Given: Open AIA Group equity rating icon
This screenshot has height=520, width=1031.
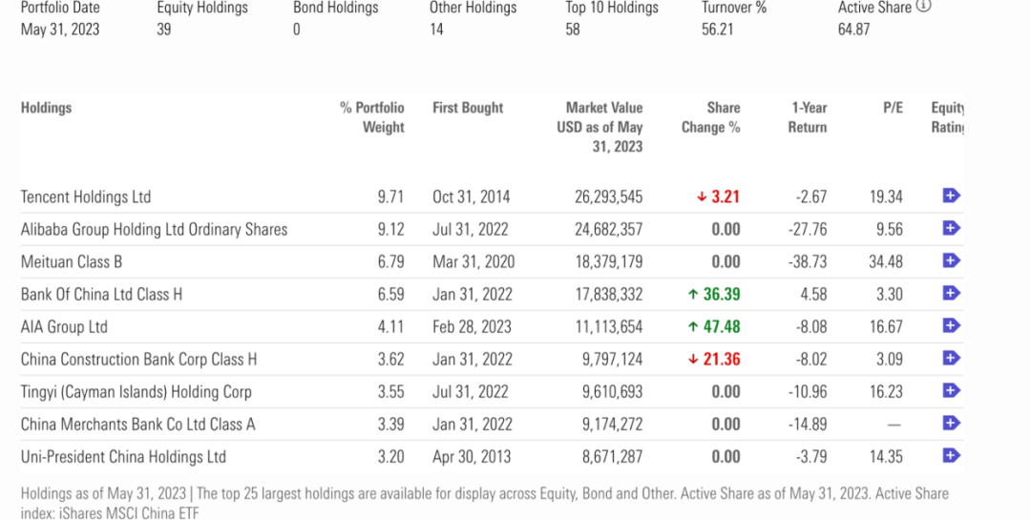Looking at the screenshot, I should [951, 326].
